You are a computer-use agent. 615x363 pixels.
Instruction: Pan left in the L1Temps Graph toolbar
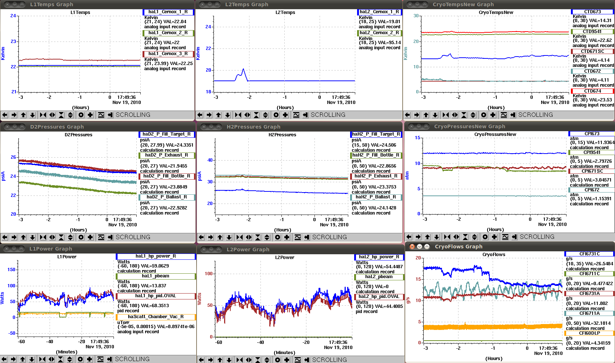pos(5,115)
